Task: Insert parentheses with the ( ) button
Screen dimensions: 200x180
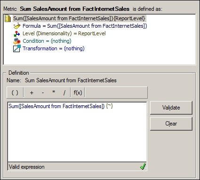Action: (x=15, y=93)
